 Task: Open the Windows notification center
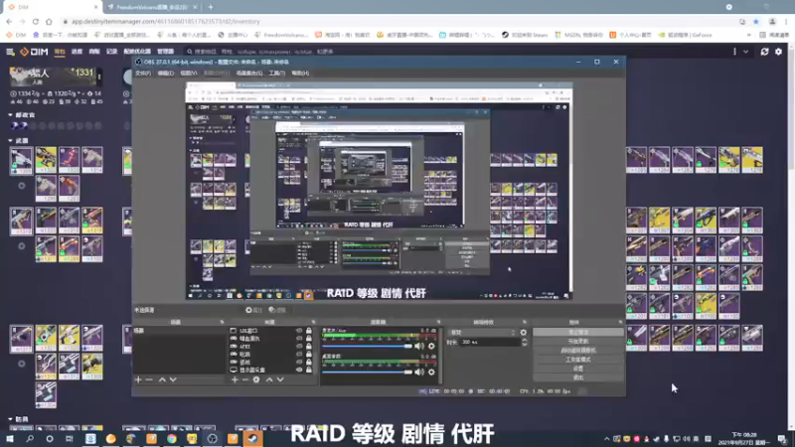[782, 439]
